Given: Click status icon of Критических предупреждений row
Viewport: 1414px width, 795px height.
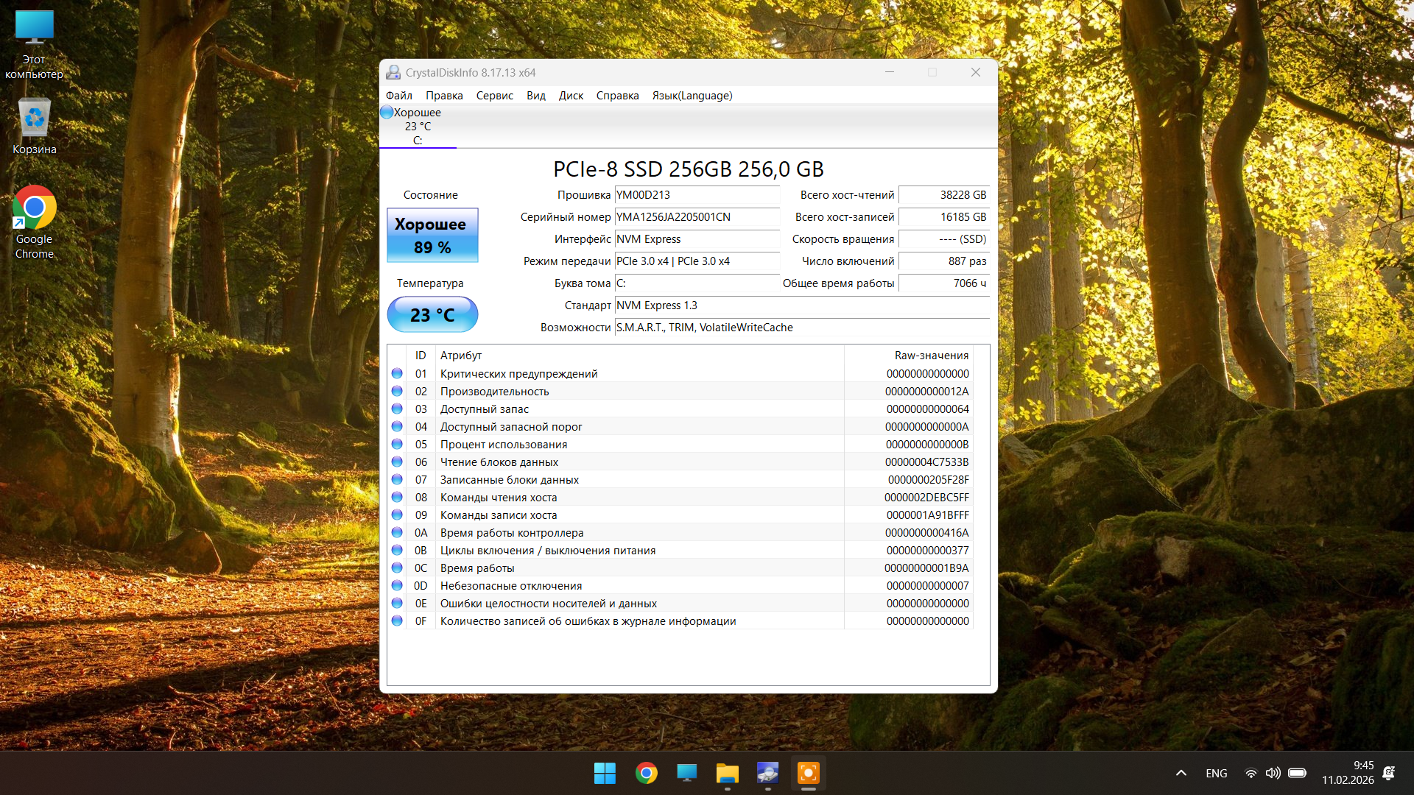Looking at the screenshot, I should click(x=397, y=374).
